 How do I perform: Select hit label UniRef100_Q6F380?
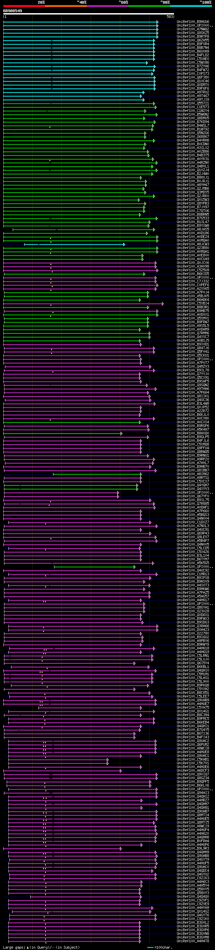193,78
